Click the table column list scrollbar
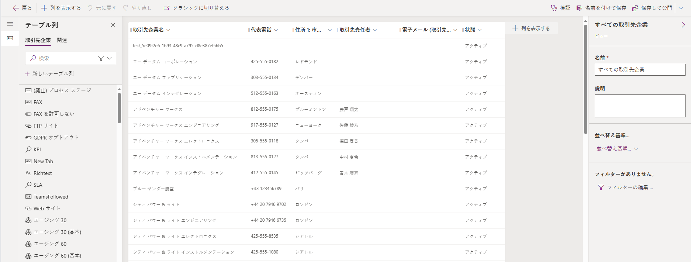Image resolution: width=691 pixels, height=262 pixels. (x=119, y=108)
